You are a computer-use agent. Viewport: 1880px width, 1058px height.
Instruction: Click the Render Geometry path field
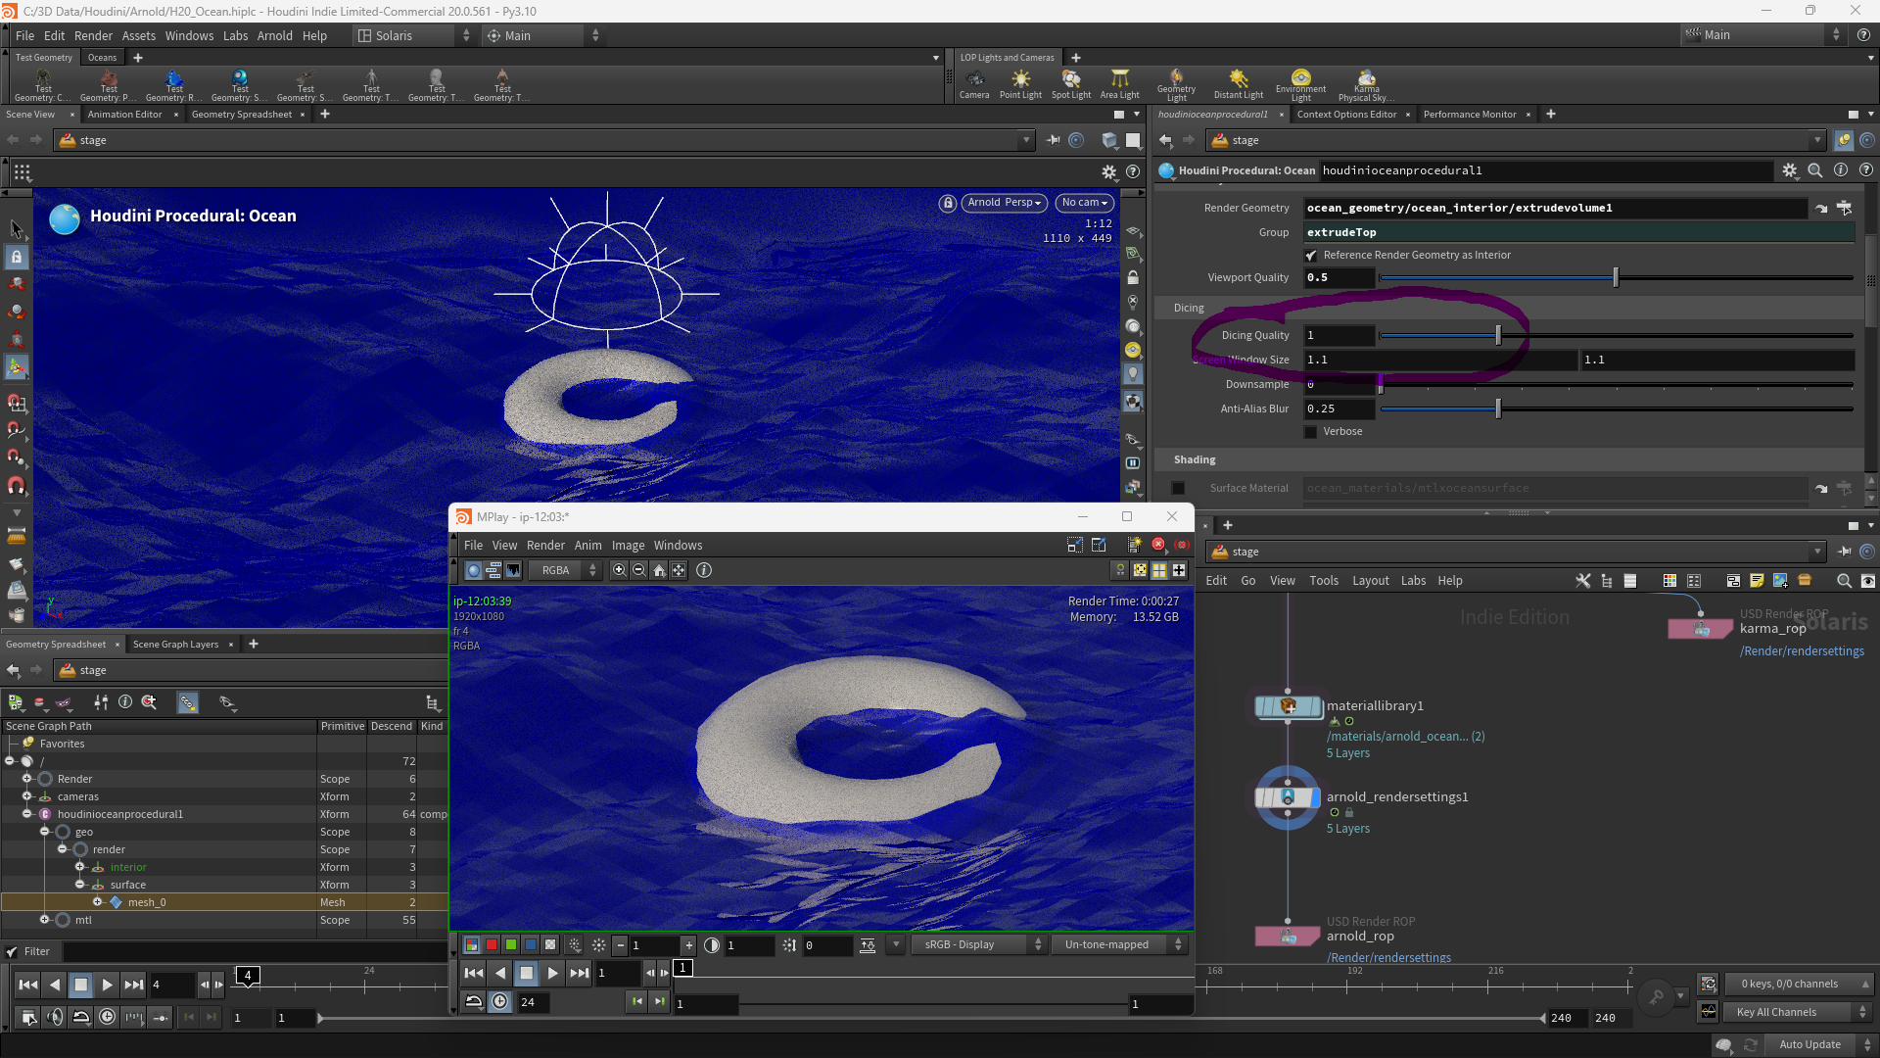click(1556, 208)
